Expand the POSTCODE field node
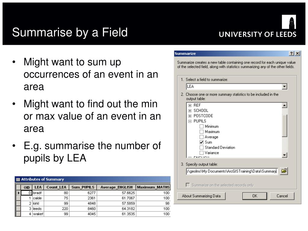The height and width of the screenshot is (231, 308). tap(190, 116)
